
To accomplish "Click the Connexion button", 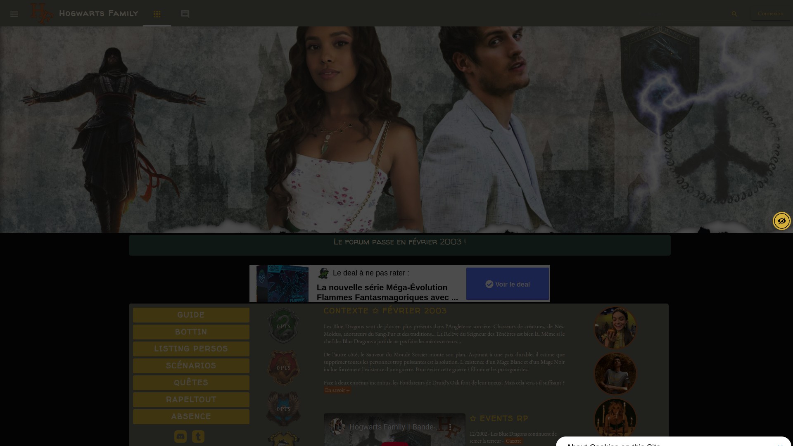I will pos(770,14).
